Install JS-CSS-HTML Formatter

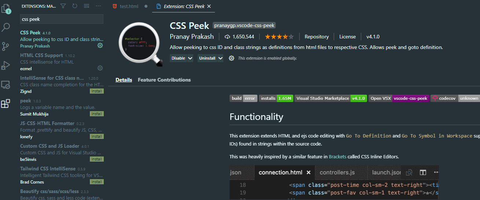tap(97, 136)
